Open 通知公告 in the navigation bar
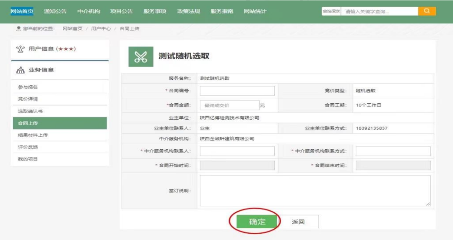Viewport: 453px width, 240px height. tap(55, 12)
